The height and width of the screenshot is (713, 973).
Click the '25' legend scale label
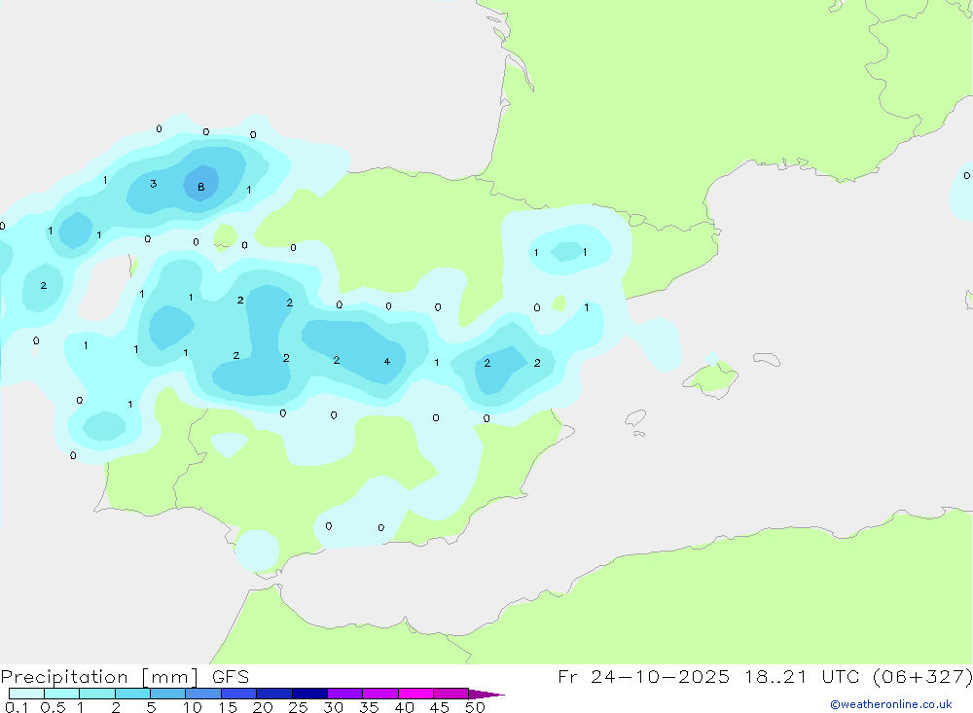(x=298, y=707)
